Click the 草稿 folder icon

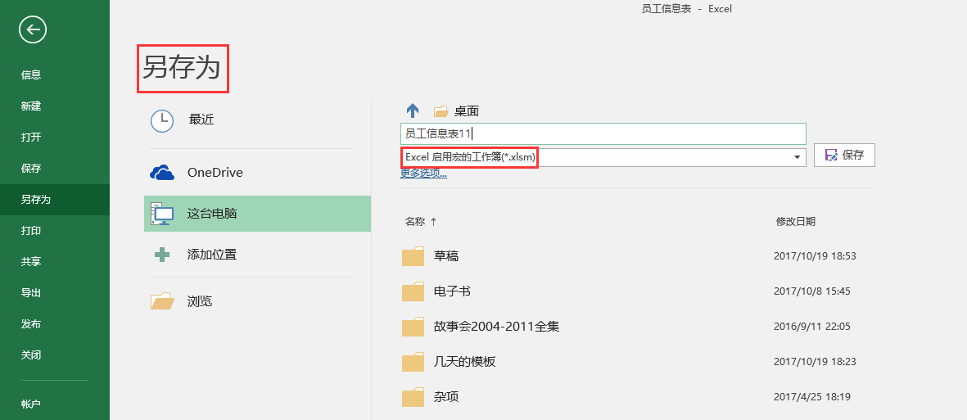click(x=413, y=256)
